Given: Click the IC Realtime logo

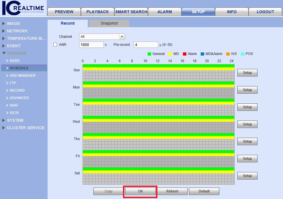Looking at the screenshot, I should click(x=23, y=9).
